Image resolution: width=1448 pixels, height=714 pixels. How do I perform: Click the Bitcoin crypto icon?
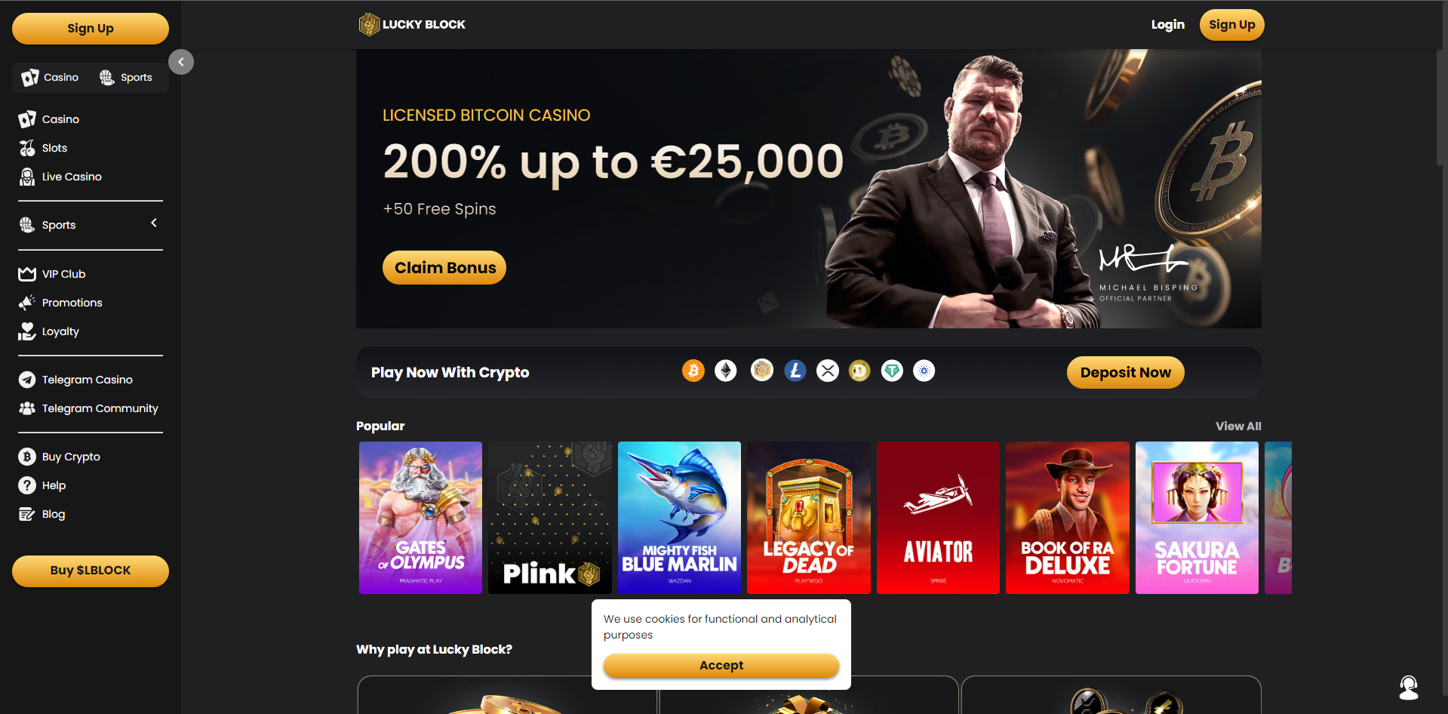(693, 371)
